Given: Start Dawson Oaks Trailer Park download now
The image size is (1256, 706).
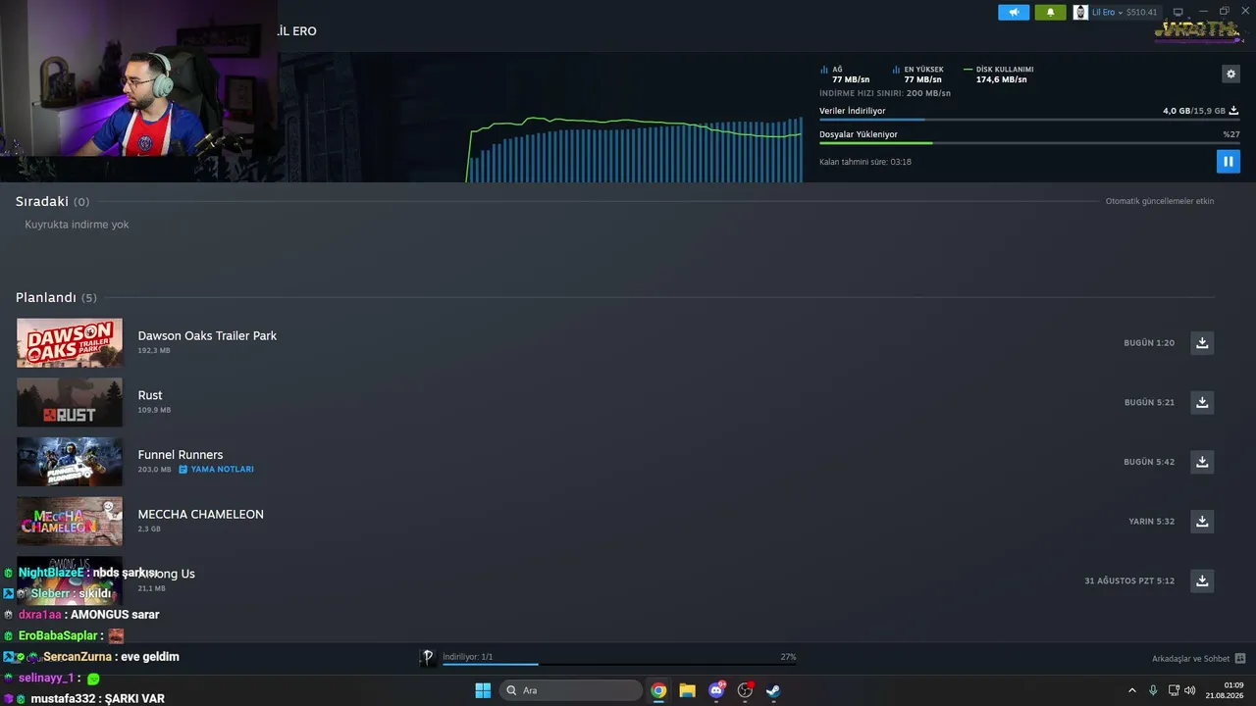Looking at the screenshot, I should (x=1202, y=343).
